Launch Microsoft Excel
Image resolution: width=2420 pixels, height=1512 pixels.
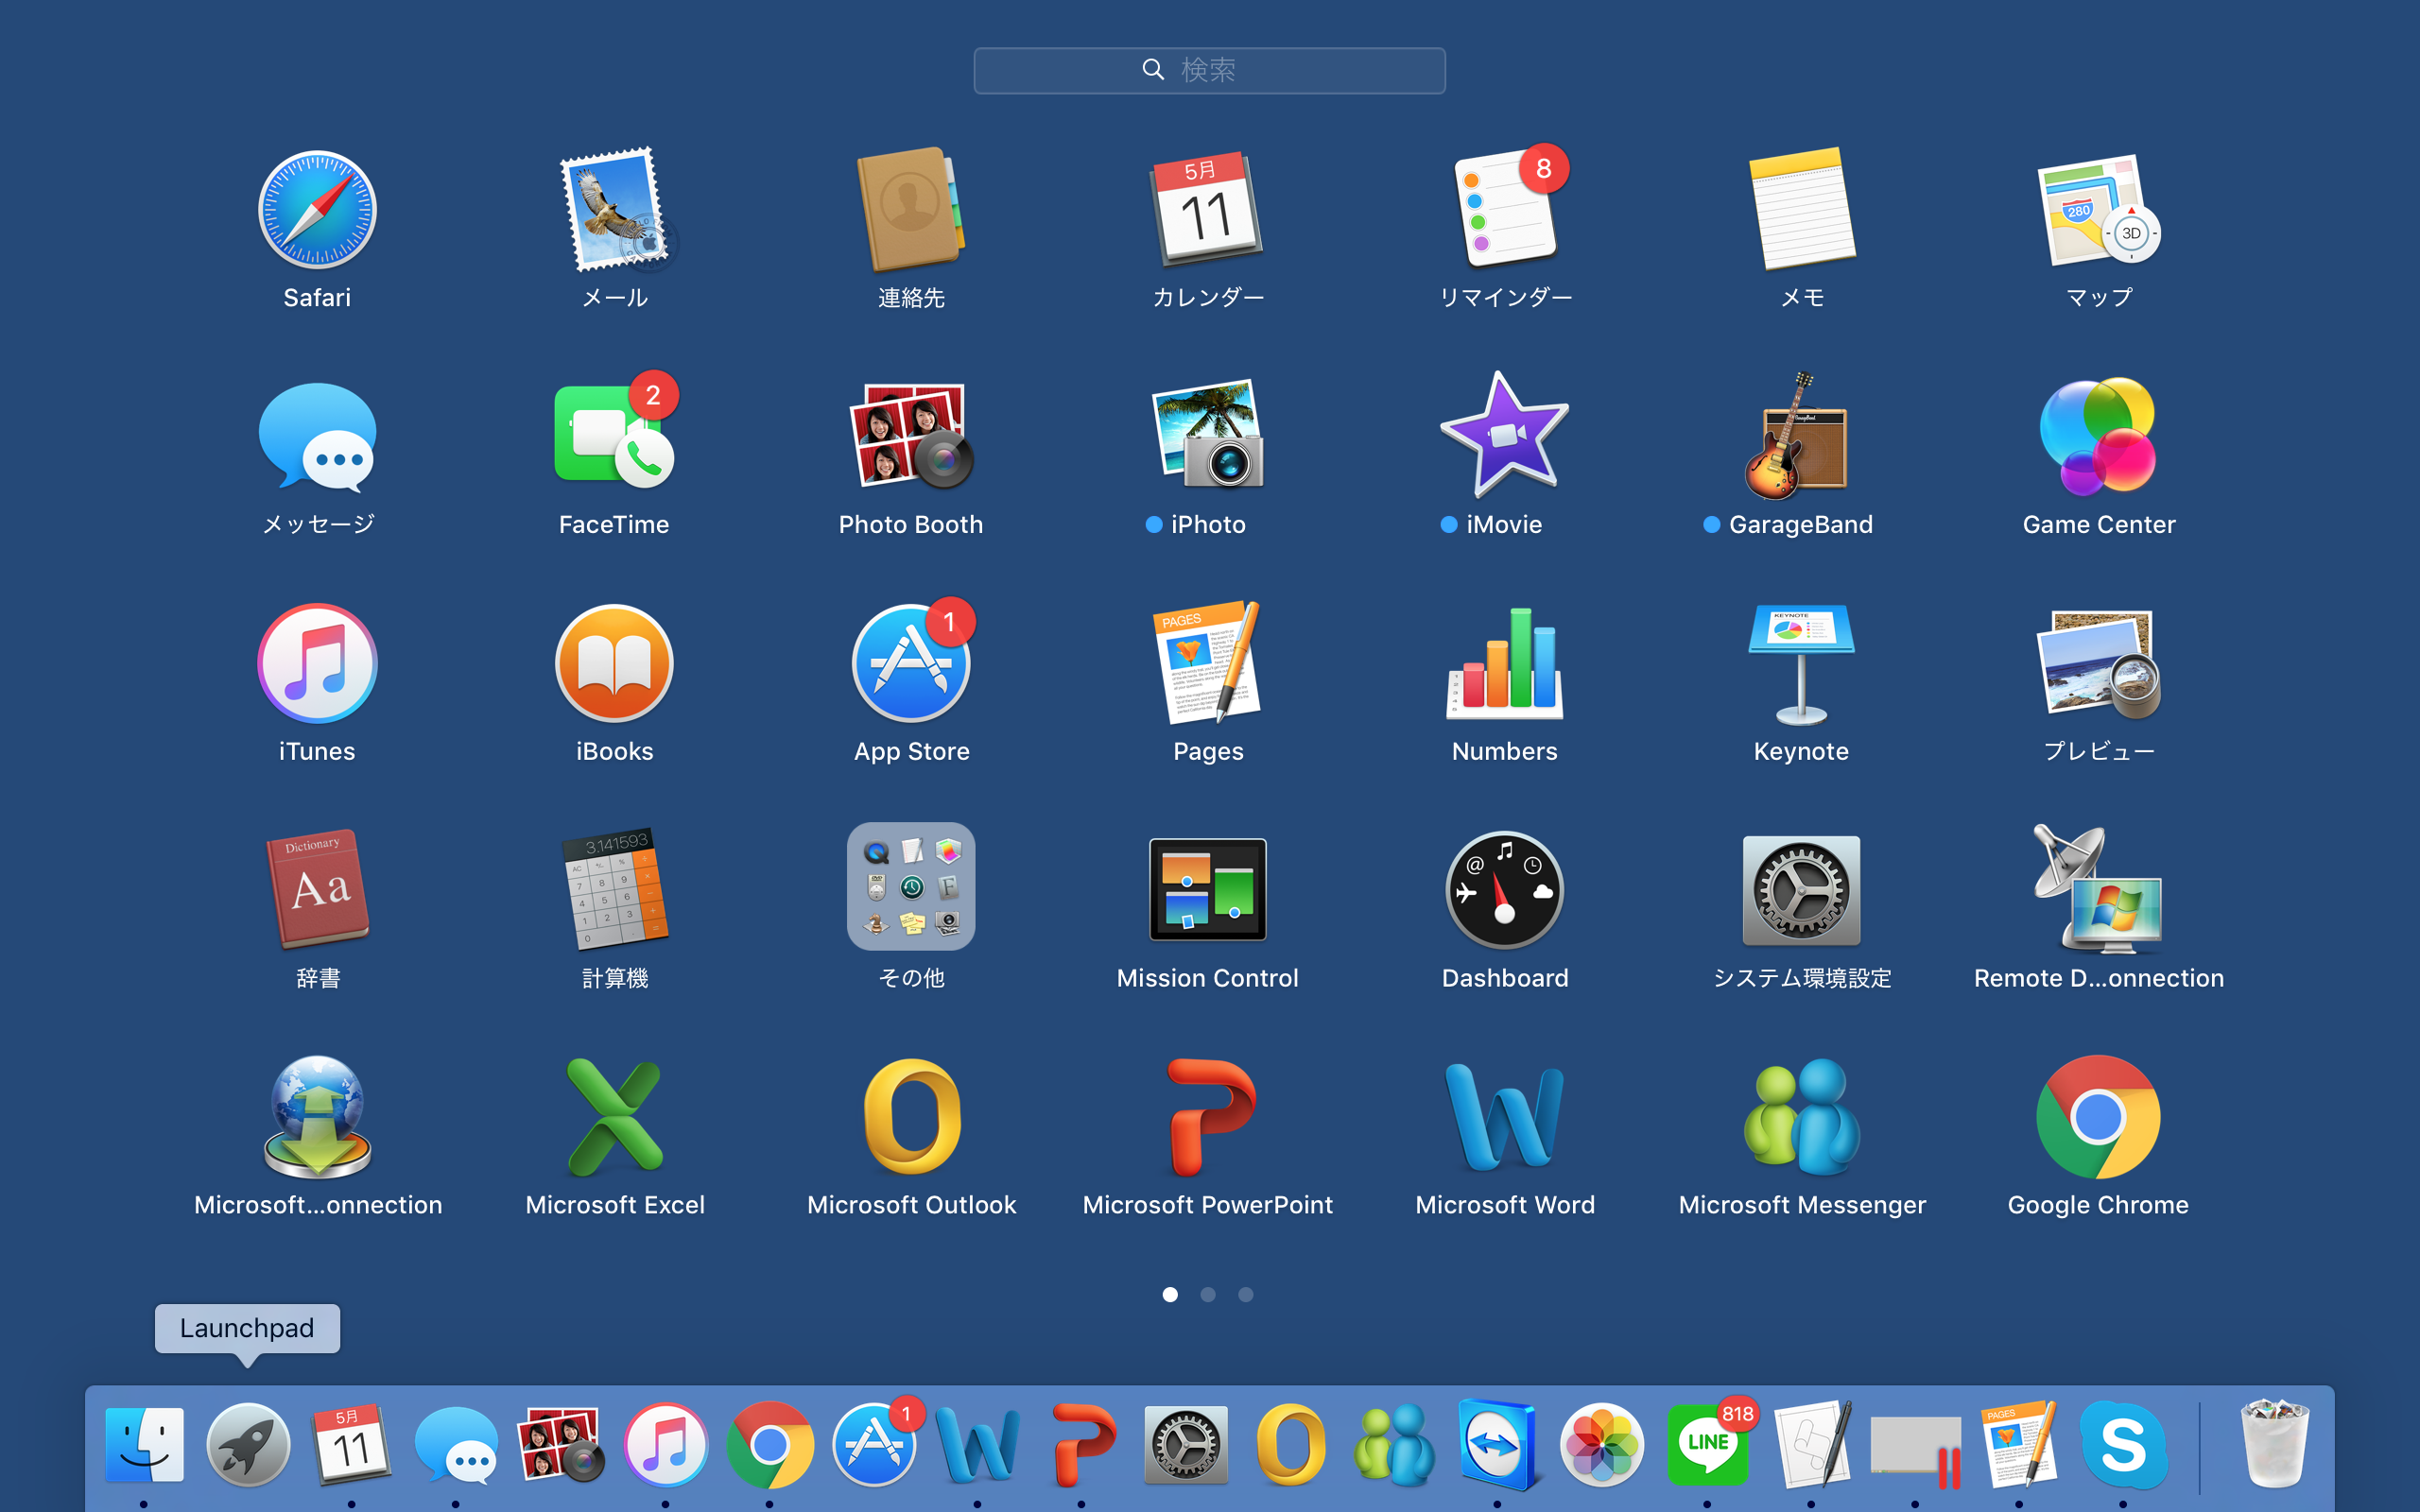tap(615, 1117)
